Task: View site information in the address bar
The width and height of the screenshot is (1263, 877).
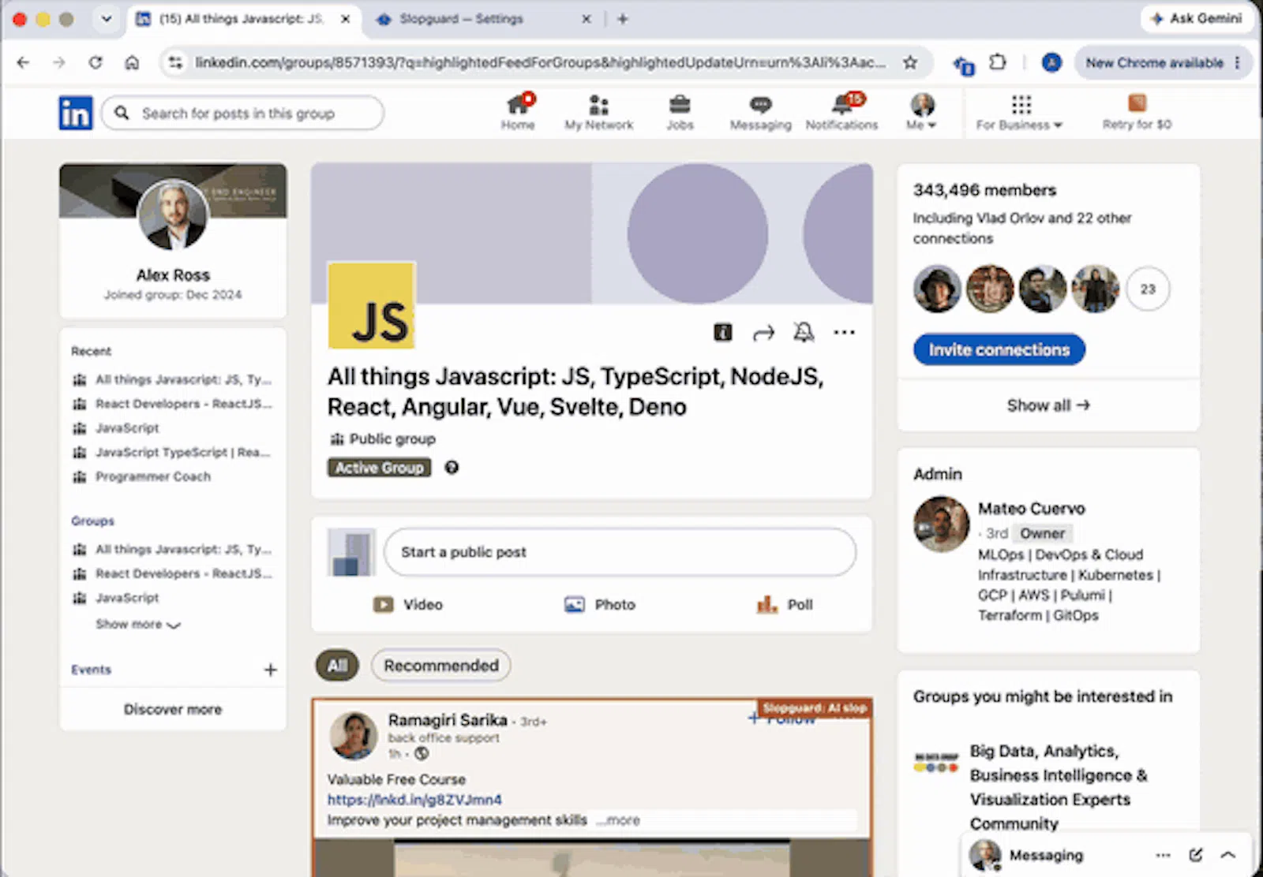Action: click(x=175, y=62)
